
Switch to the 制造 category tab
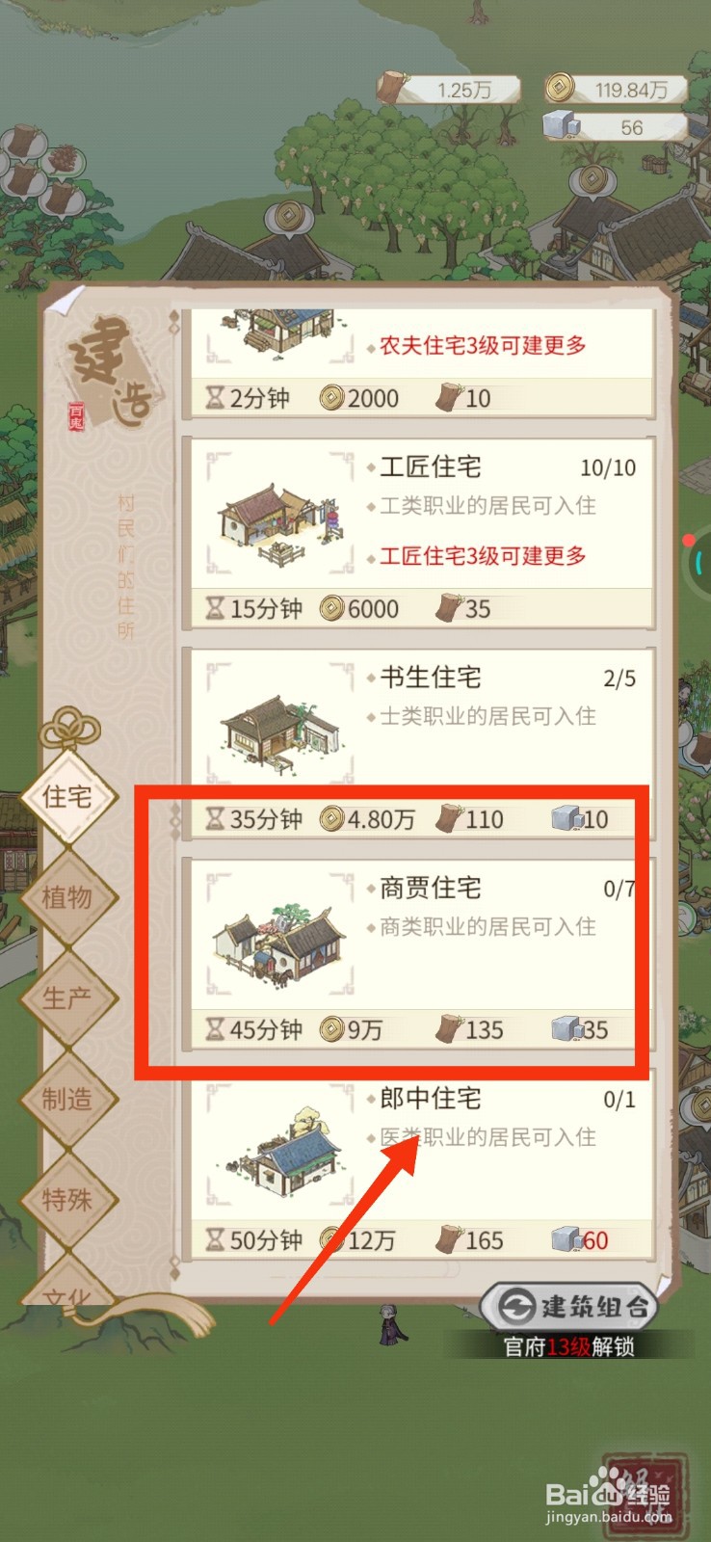67,1099
